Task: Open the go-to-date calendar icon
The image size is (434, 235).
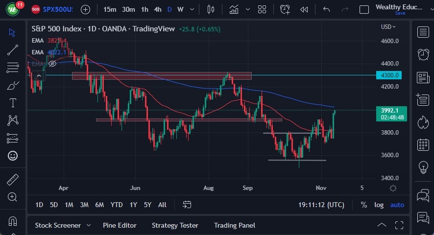Action: pyautogui.click(x=187, y=205)
